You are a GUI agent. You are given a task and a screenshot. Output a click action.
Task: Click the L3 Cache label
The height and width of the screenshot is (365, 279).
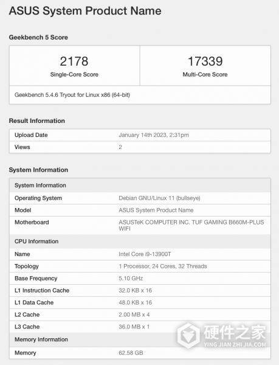(x=27, y=327)
